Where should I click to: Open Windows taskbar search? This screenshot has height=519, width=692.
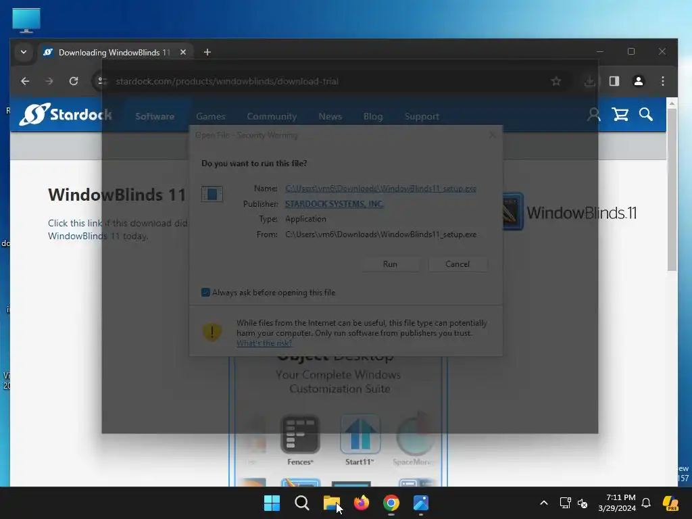[x=302, y=503]
